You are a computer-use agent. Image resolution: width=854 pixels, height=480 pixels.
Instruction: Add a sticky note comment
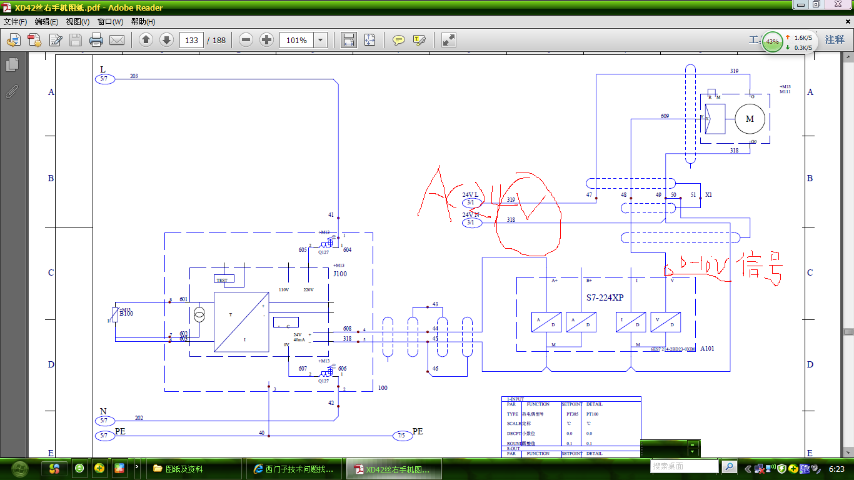point(399,40)
